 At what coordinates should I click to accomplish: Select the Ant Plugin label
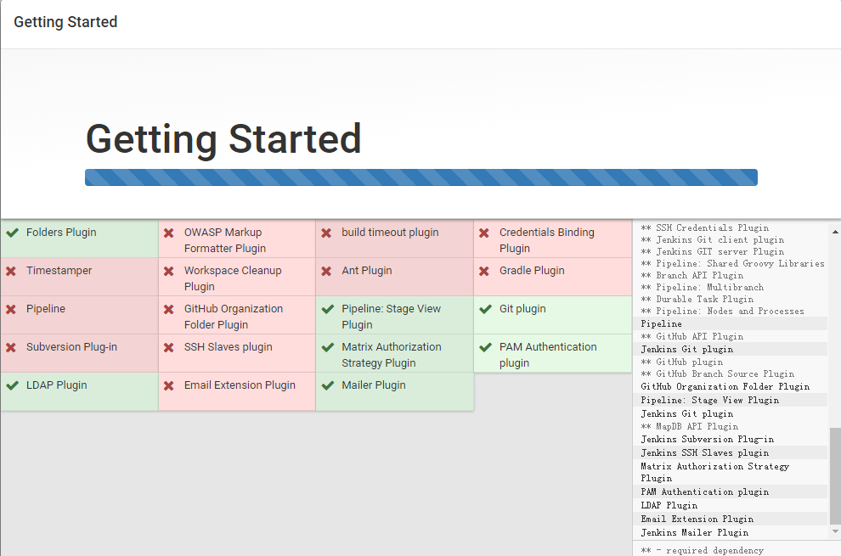367,270
